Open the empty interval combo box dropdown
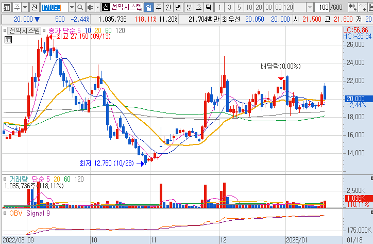 tap(309, 7)
